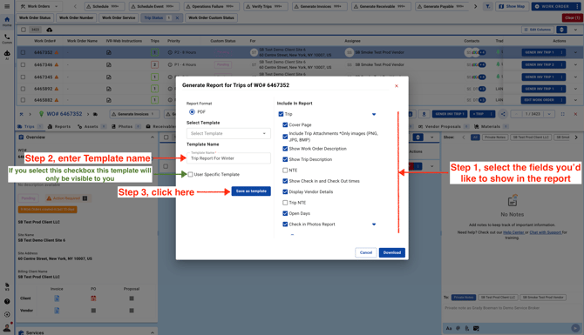Click the share icon in work order toolbar
The height and width of the screenshot is (335, 584).
[x=503, y=114]
